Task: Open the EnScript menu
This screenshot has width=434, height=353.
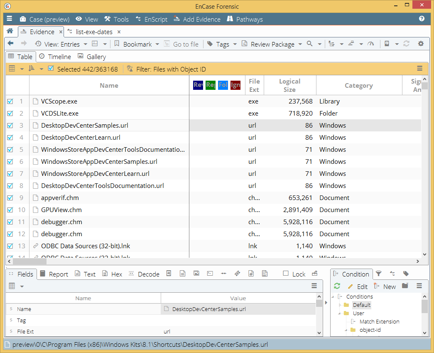Action: (x=152, y=19)
